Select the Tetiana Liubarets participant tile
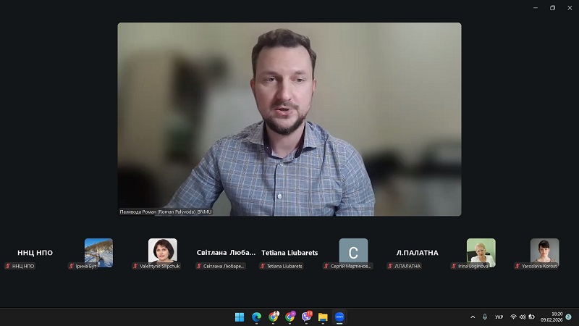Screen dimensions: 579x326 pyautogui.click(x=289, y=253)
